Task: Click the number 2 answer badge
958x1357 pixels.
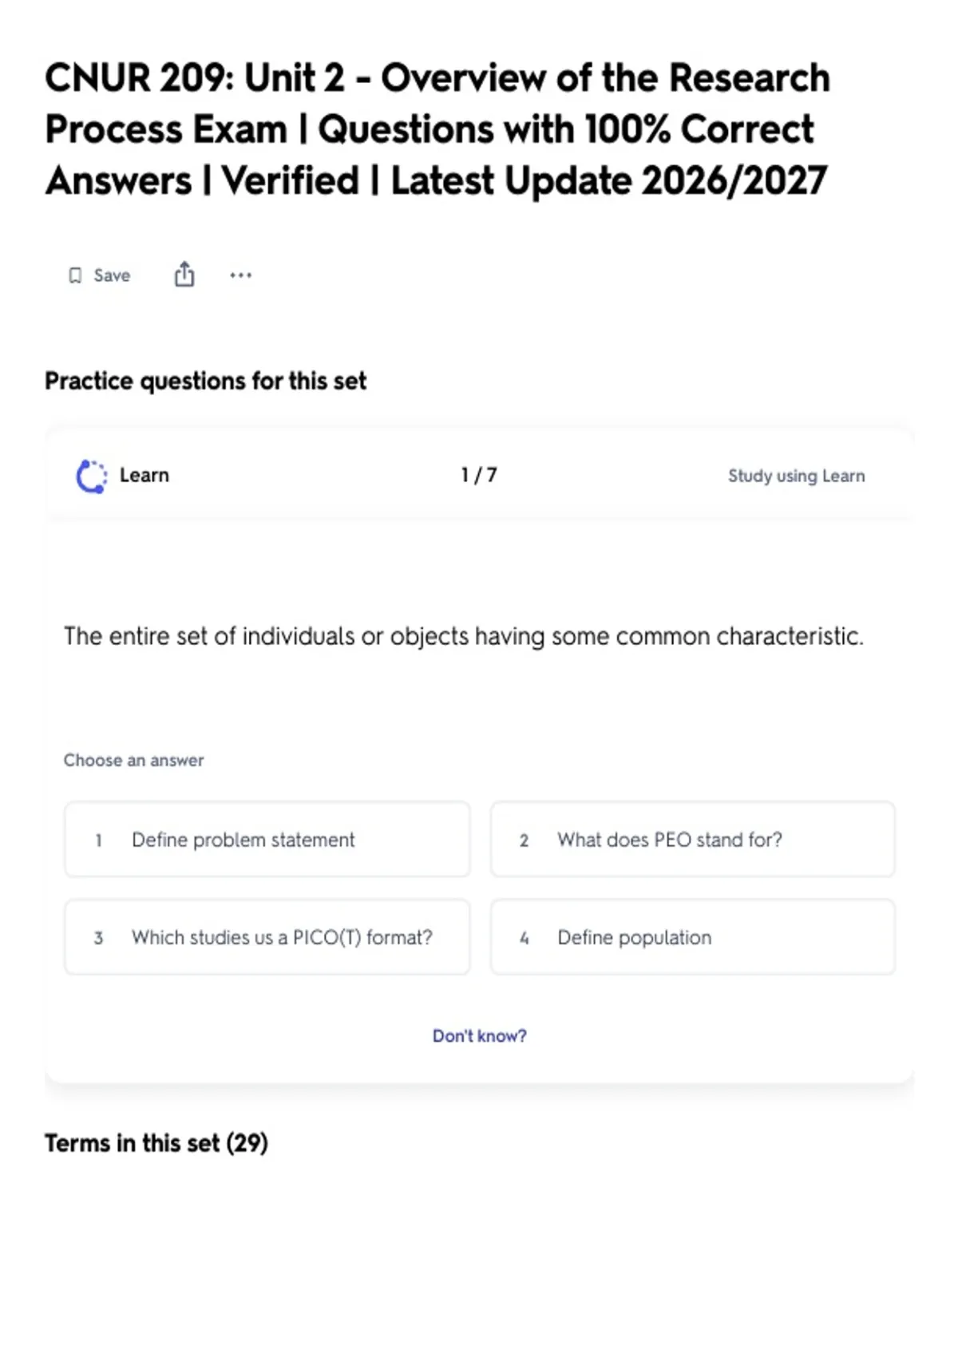Action: [524, 840]
